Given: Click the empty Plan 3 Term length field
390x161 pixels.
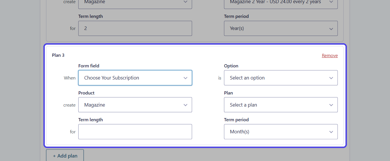Looking at the screenshot, I should [135, 132].
